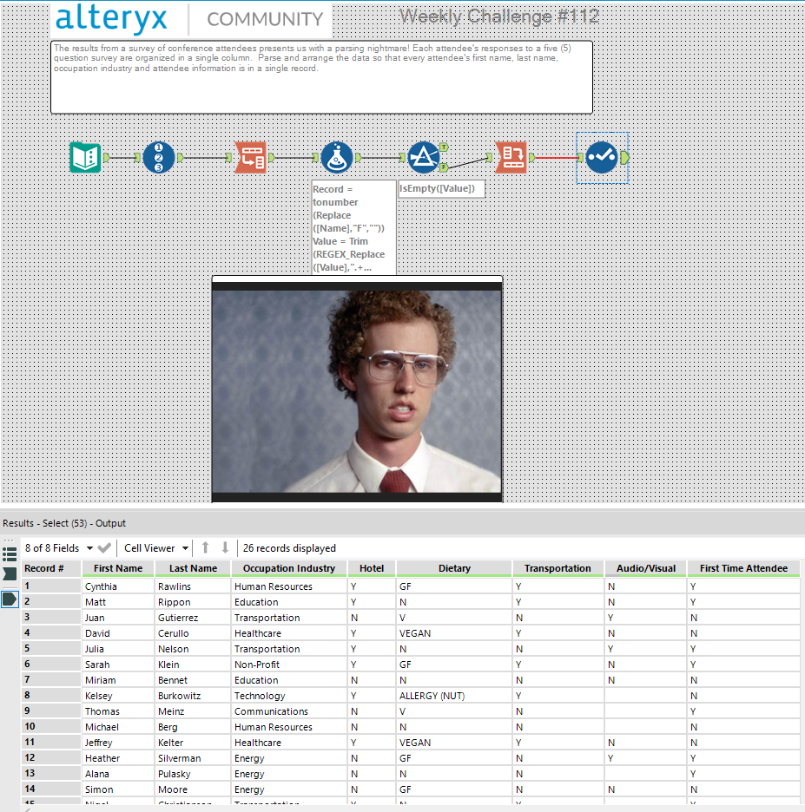Select the 'Cerullo' last name cell
The width and height of the screenshot is (805, 812).
coord(193,632)
